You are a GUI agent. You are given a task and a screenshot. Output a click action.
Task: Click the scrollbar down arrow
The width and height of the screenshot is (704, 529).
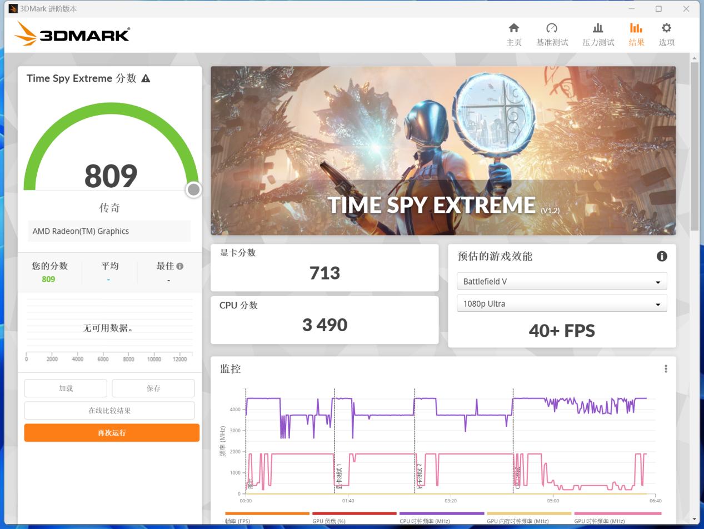695,519
